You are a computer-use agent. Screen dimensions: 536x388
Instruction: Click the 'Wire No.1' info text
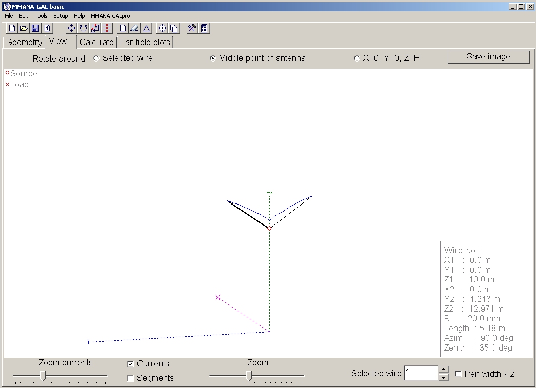(463, 250)
